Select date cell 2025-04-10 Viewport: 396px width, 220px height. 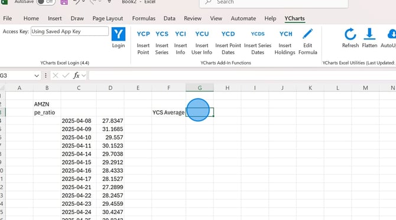coord(79,137)
